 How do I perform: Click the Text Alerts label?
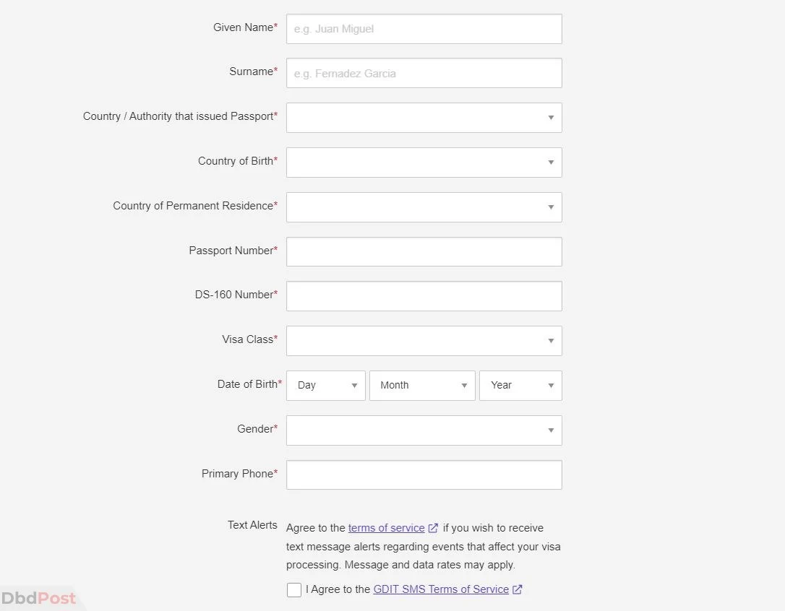click(252, 525)
